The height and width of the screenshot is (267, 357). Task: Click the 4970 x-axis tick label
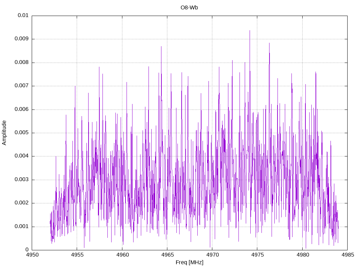coord(212,255)
